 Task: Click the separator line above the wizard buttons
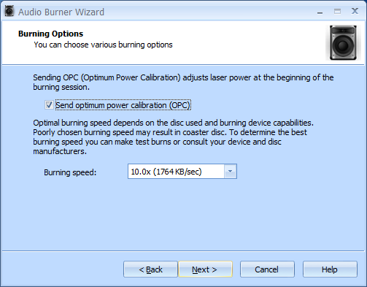183,250
